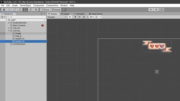Click the Rect pivot gizmo in scene
Viewport: 180px width, 101px height.
pyautogui.click(x=157, y=72)
